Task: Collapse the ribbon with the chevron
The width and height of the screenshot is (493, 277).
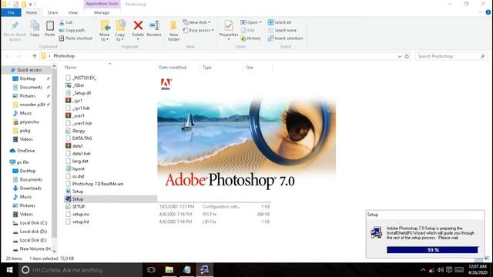Action: click(x=480, y=12)
